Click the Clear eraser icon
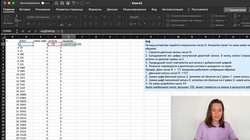 point(235,25)
